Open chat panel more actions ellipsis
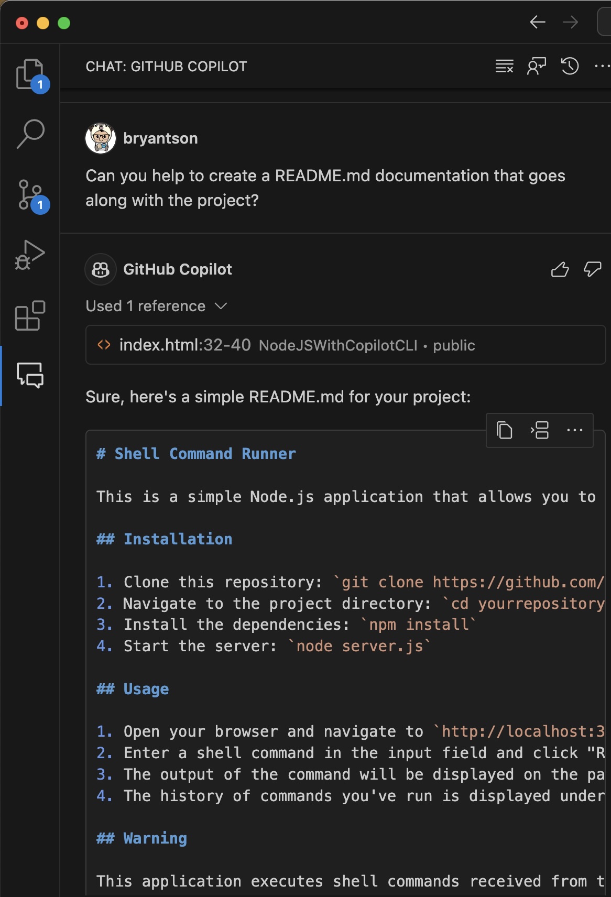Screen dimensions: 611x897 [x=602, y=67]
